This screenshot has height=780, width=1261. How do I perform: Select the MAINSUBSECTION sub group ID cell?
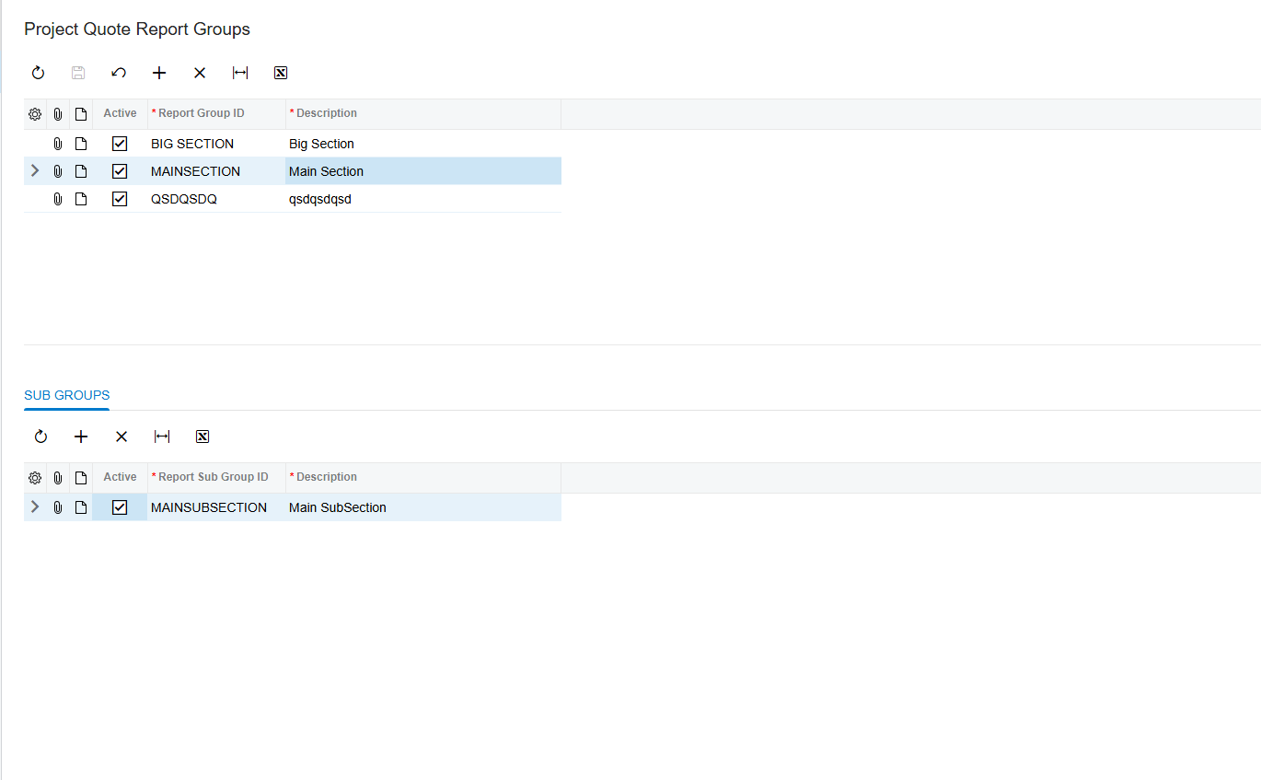pyautogui.click(x=216, y=507)
